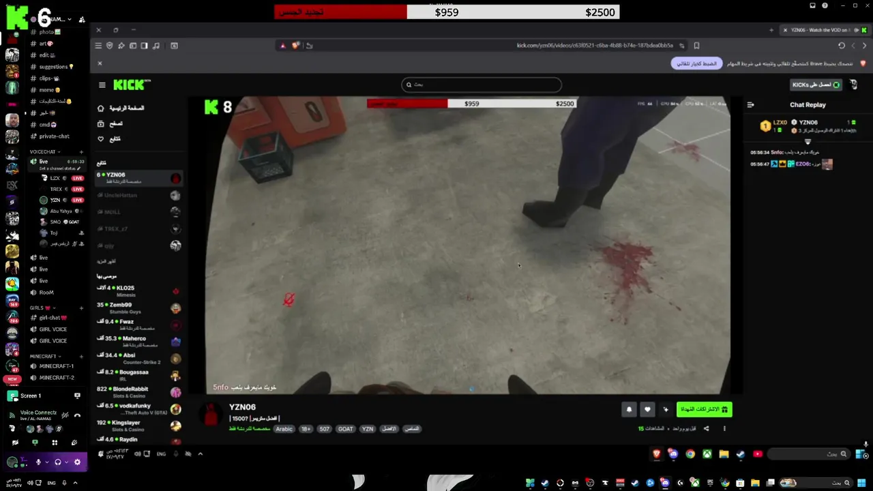Open recommended channel KLO25
873x491 pixels.
(x=138, y=291)
